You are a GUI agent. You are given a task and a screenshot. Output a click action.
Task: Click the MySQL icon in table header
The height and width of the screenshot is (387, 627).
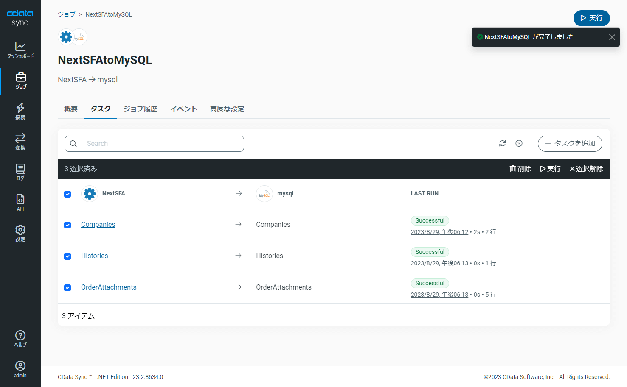point(264,194)
